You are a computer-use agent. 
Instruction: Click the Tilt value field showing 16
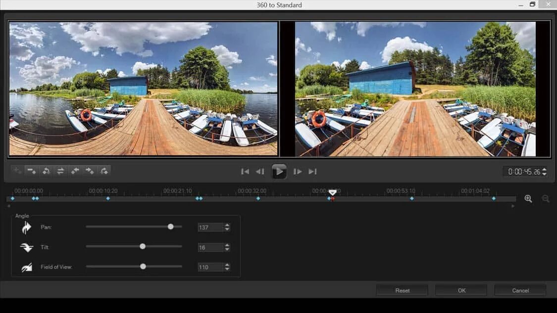(x=210, y=247)
